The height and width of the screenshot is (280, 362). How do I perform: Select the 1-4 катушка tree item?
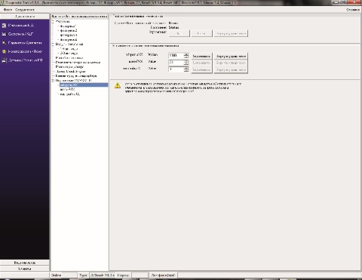pyautogui.click(x=69, y=49)
